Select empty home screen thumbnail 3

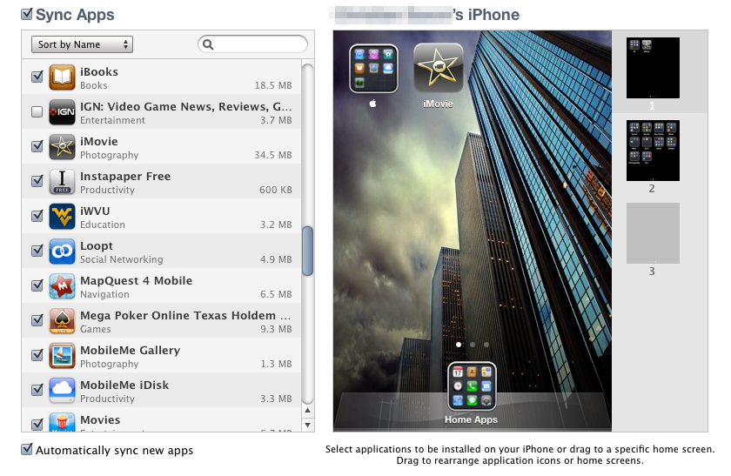[x=653, y=233]
